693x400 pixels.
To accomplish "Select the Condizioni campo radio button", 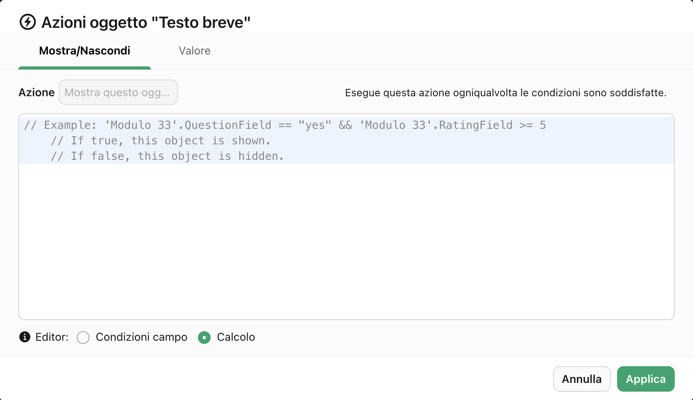I will pos(83,338).
